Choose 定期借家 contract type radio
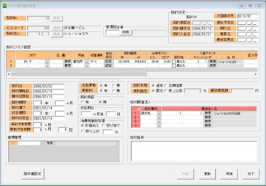The height and width of the screenshot is (186, 266). pyautogui.click(x=166, y=86)
